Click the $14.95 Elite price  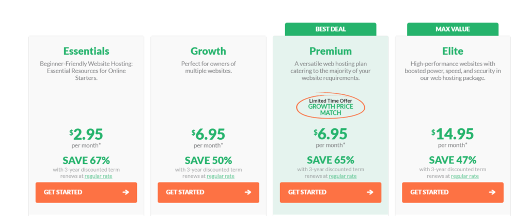453,134
